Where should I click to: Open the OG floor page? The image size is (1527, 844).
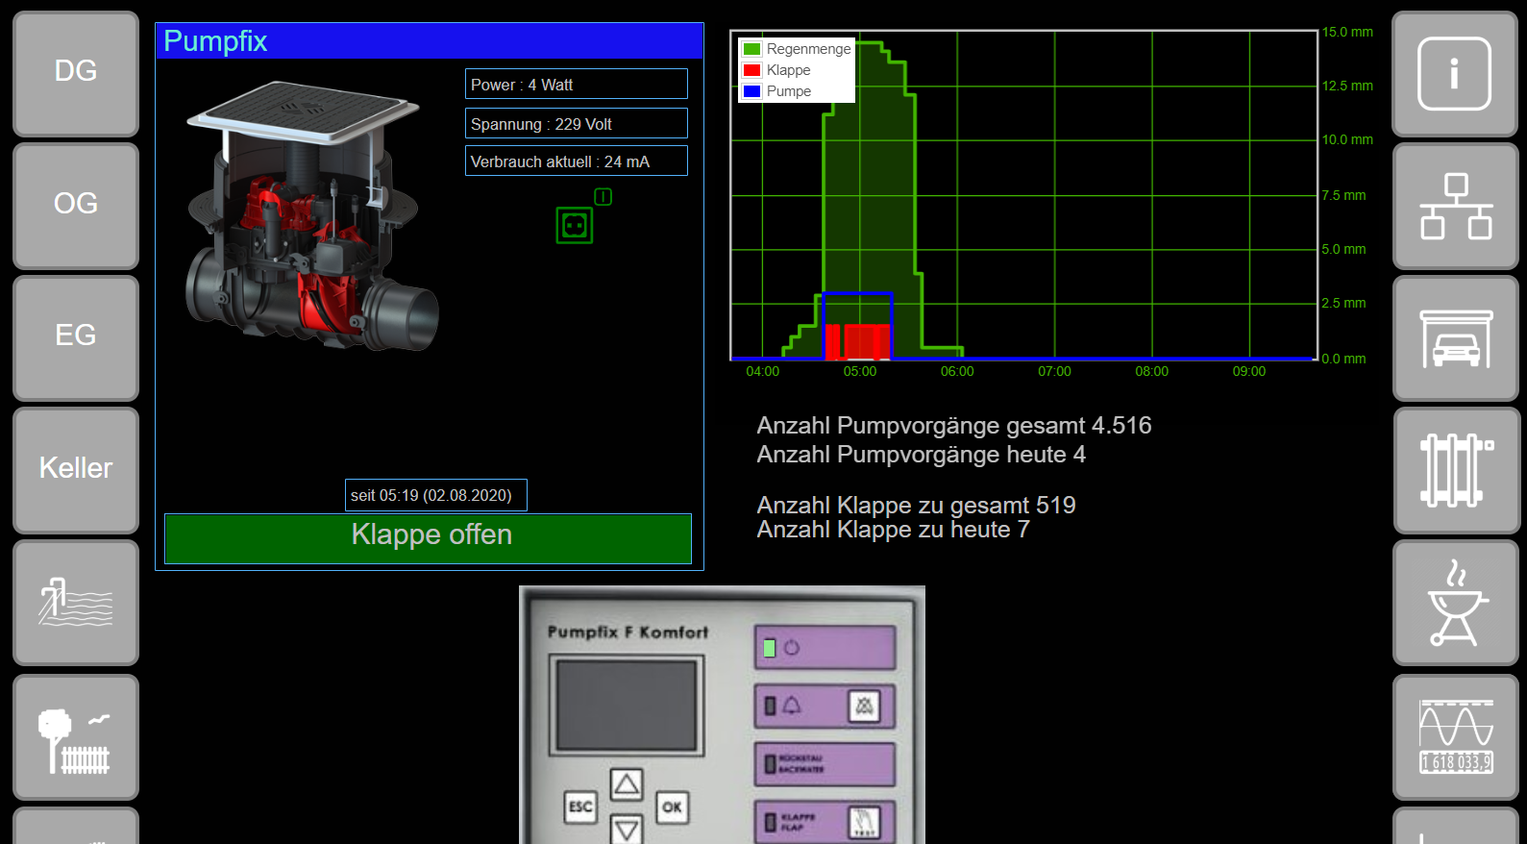coord(76,206)
